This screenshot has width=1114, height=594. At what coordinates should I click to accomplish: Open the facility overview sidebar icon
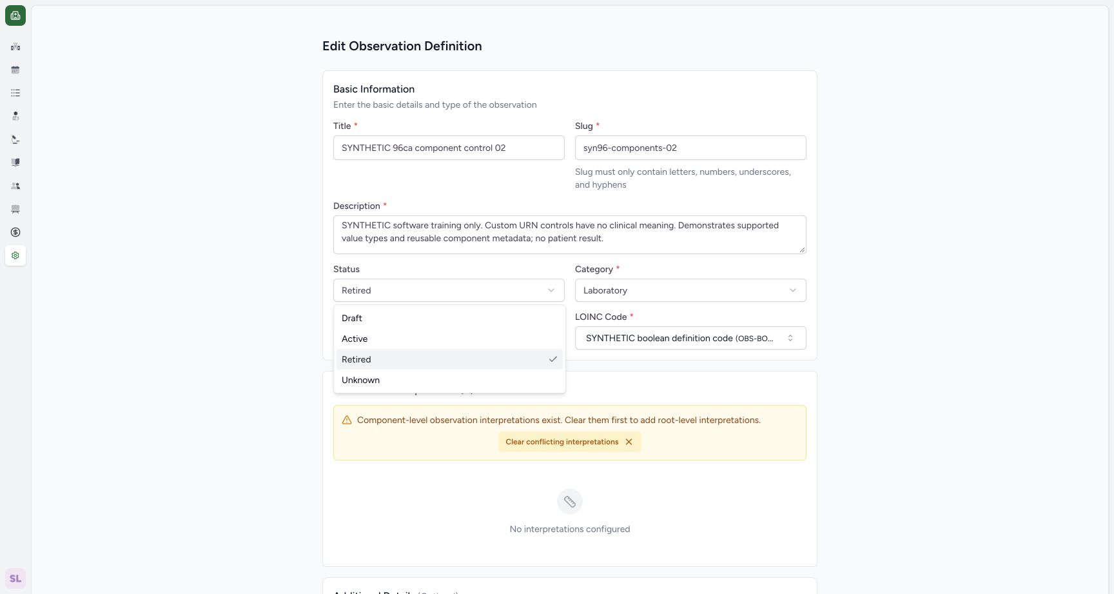tap(15, 46)
